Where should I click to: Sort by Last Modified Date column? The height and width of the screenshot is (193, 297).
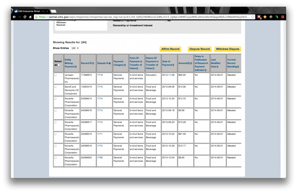215,63
